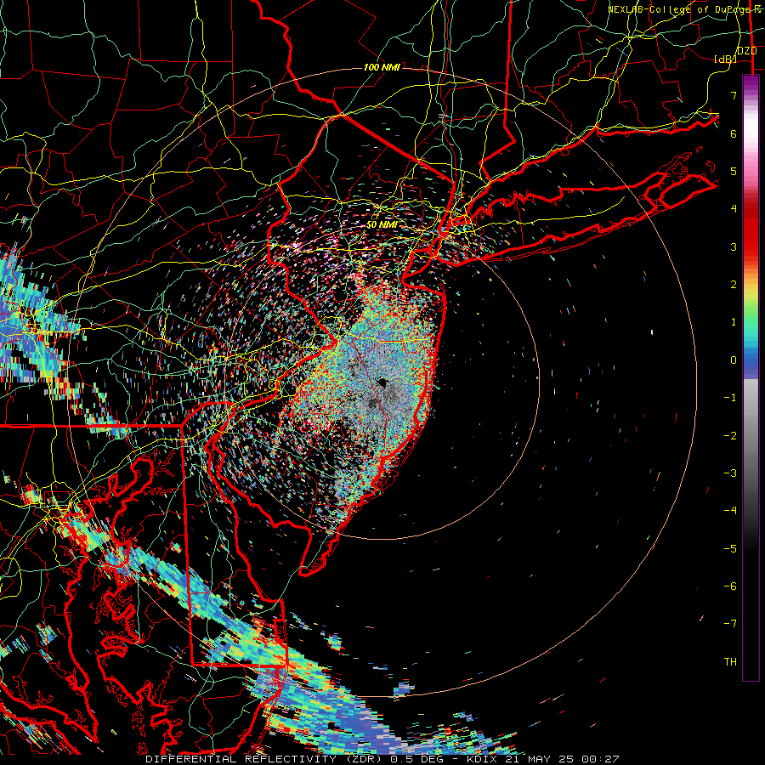Image resolution: width=765 pixels, height=765 pixels.
Task: Click the "DZD" product label above the color scale
Action: (x=746, y=50)
